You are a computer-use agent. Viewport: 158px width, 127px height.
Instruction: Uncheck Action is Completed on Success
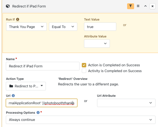84,65
